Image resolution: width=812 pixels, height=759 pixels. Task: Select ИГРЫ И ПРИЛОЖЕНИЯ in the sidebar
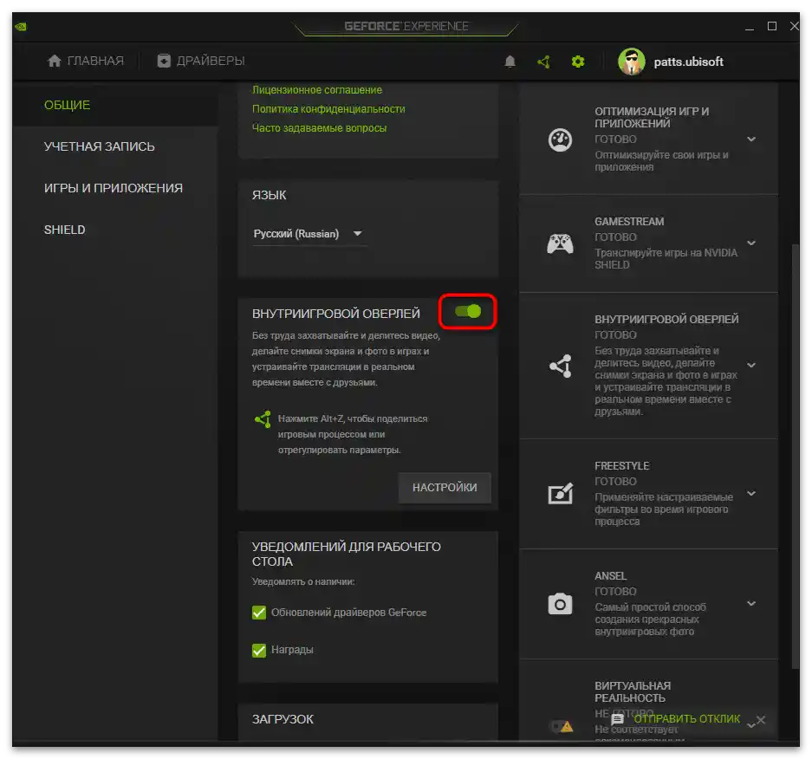click(x=114, y=188)
